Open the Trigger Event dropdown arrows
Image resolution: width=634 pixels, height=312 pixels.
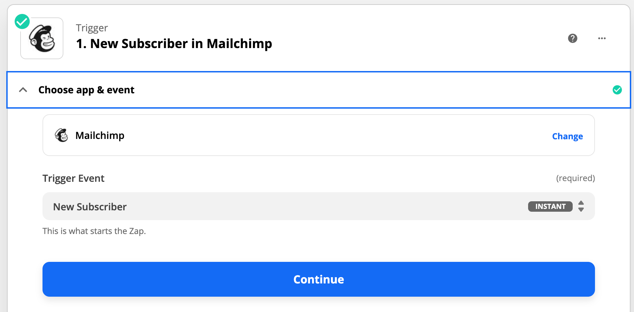pos(581,206)
